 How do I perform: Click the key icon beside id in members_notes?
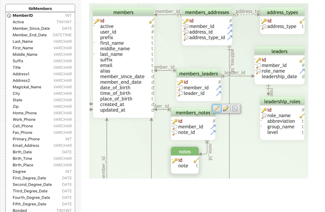click(x=175, y=121)
